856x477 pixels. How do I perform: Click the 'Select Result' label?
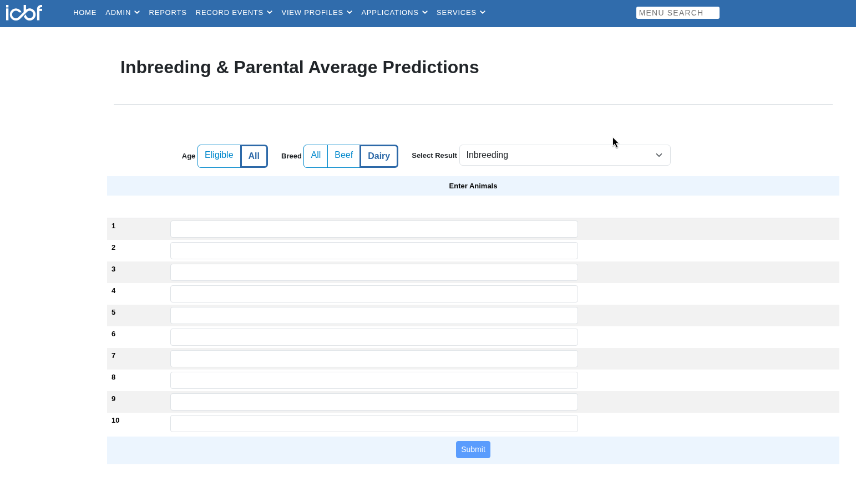434,156
